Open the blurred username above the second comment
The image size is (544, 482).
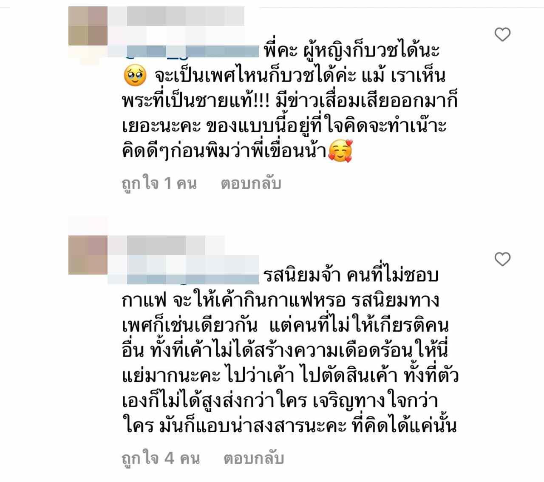[166, 245]
